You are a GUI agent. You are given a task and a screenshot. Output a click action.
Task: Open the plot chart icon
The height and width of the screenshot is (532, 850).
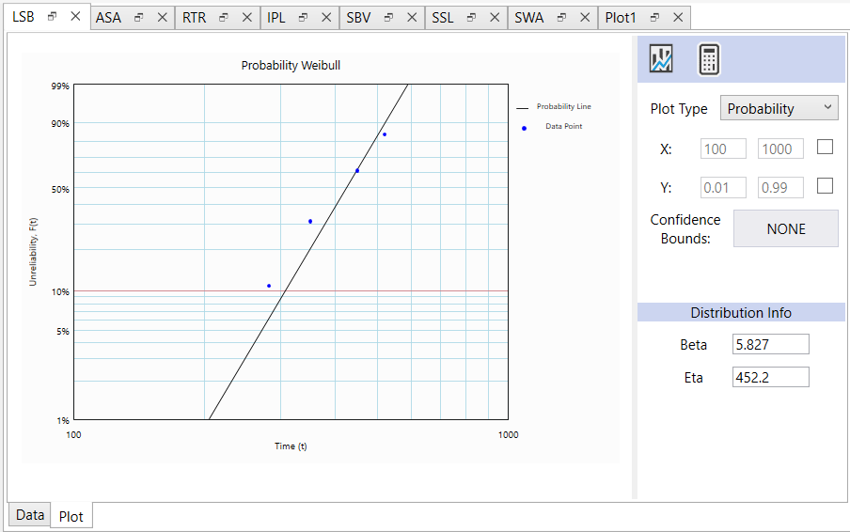pos(661,58)
